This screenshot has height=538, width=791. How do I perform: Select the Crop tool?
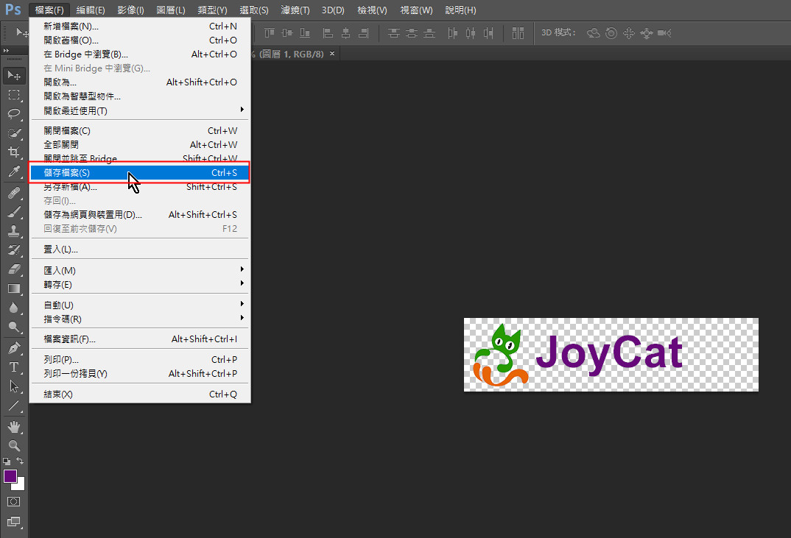(x=14, y=152)
